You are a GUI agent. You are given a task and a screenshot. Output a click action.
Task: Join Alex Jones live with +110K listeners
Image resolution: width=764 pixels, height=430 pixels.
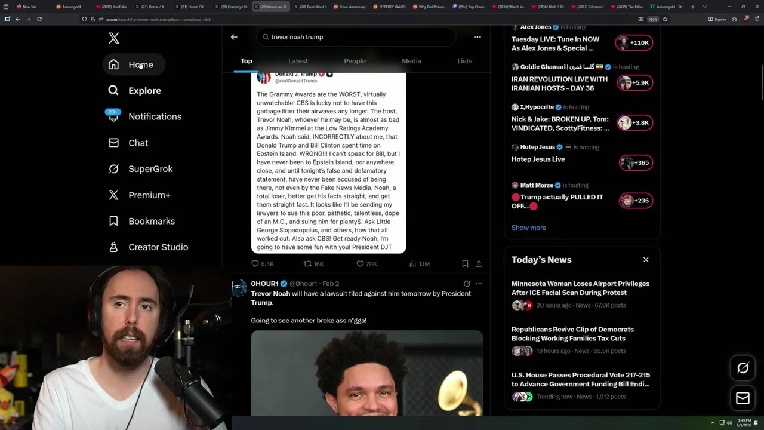pos(634,43)
